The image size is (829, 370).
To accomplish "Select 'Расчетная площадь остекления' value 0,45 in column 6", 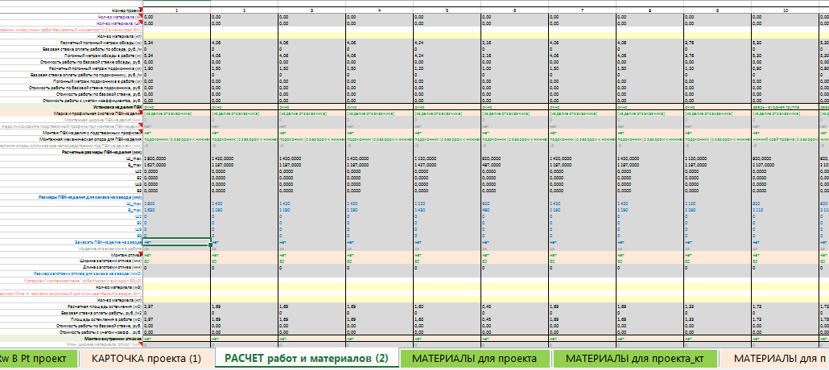I will (x=515, y=306).
